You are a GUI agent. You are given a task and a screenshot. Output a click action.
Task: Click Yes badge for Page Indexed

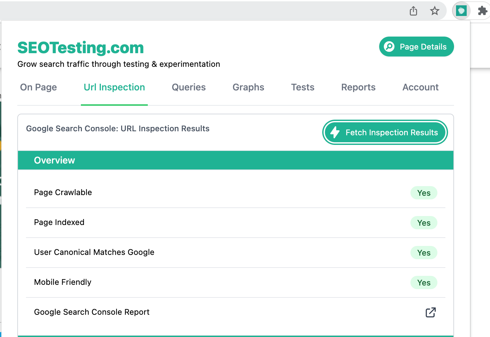click(424, 223)
